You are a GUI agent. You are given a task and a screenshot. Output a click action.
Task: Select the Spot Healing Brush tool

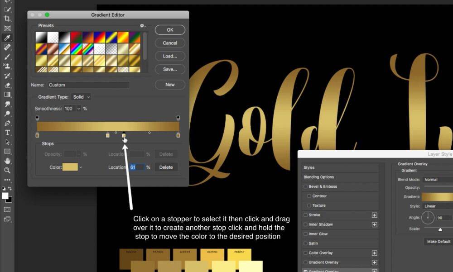(7, 47)
